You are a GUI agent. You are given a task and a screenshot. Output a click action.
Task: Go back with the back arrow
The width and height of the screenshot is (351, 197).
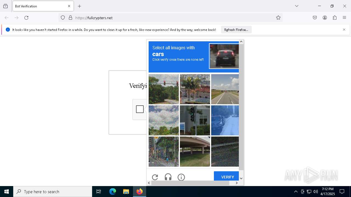pos(7,18)
